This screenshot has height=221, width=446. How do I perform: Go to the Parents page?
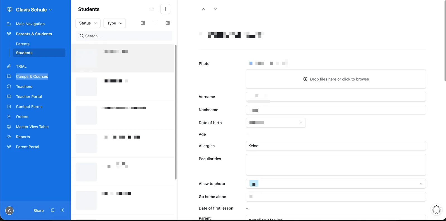coord(23,44)
